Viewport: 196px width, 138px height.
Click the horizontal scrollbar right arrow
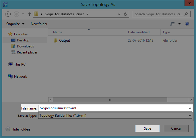point(191,100)
